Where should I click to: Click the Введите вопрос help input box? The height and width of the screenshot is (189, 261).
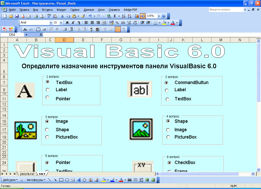pos(226,10)
